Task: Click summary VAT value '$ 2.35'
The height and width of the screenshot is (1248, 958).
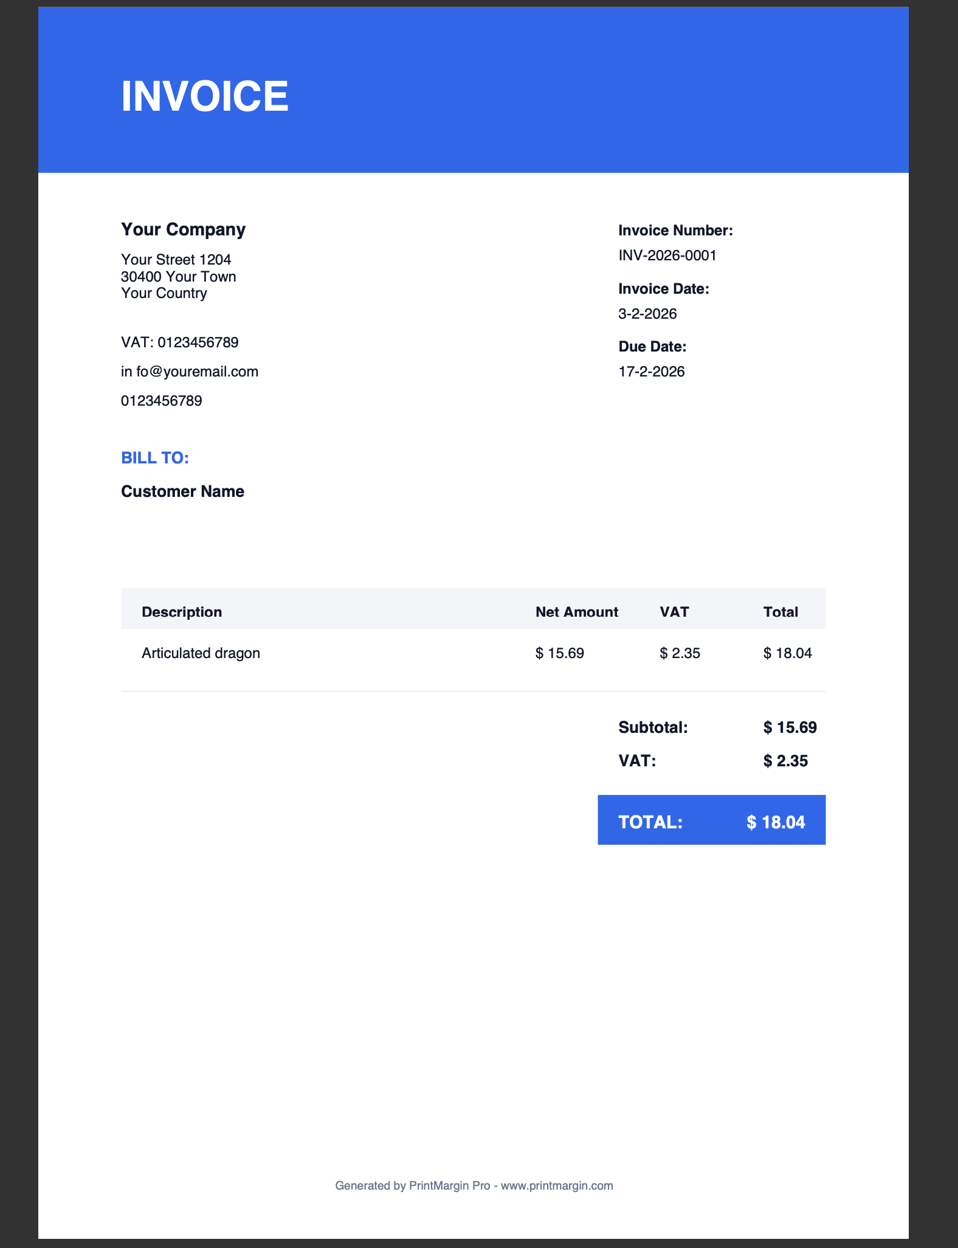Action: click(786, 761)
